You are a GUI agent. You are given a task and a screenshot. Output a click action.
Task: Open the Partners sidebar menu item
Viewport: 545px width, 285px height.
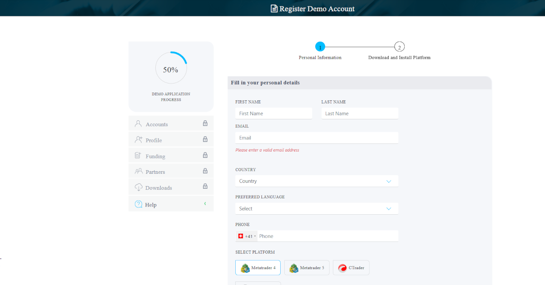tap(155, 172)
